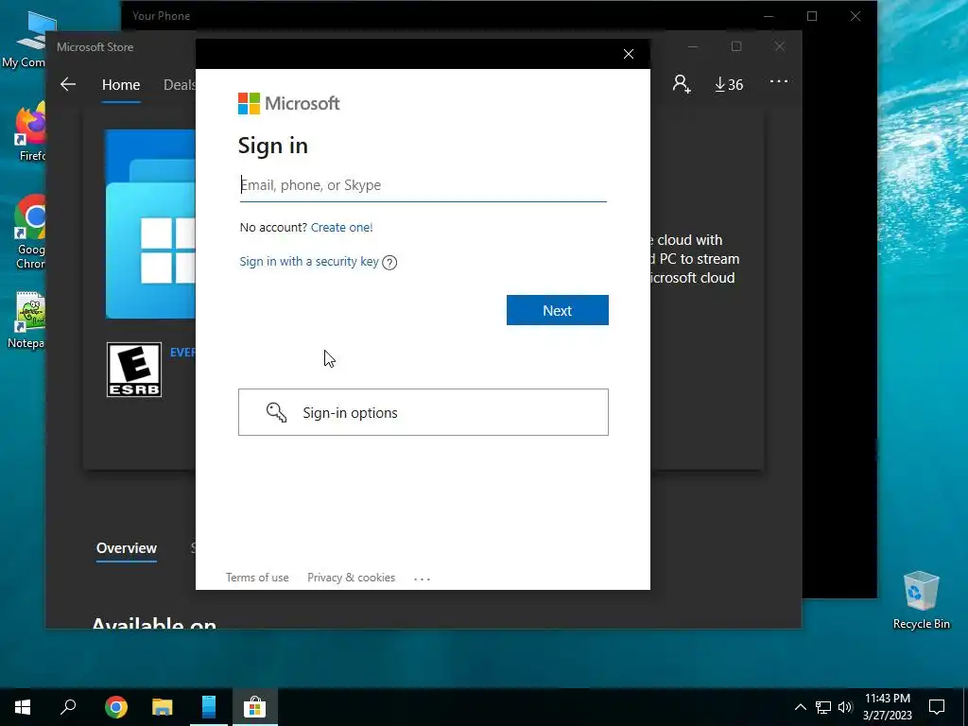Open the 36 downloads and updates
Viewport: 968px width, 726px height.
point(729,84)
